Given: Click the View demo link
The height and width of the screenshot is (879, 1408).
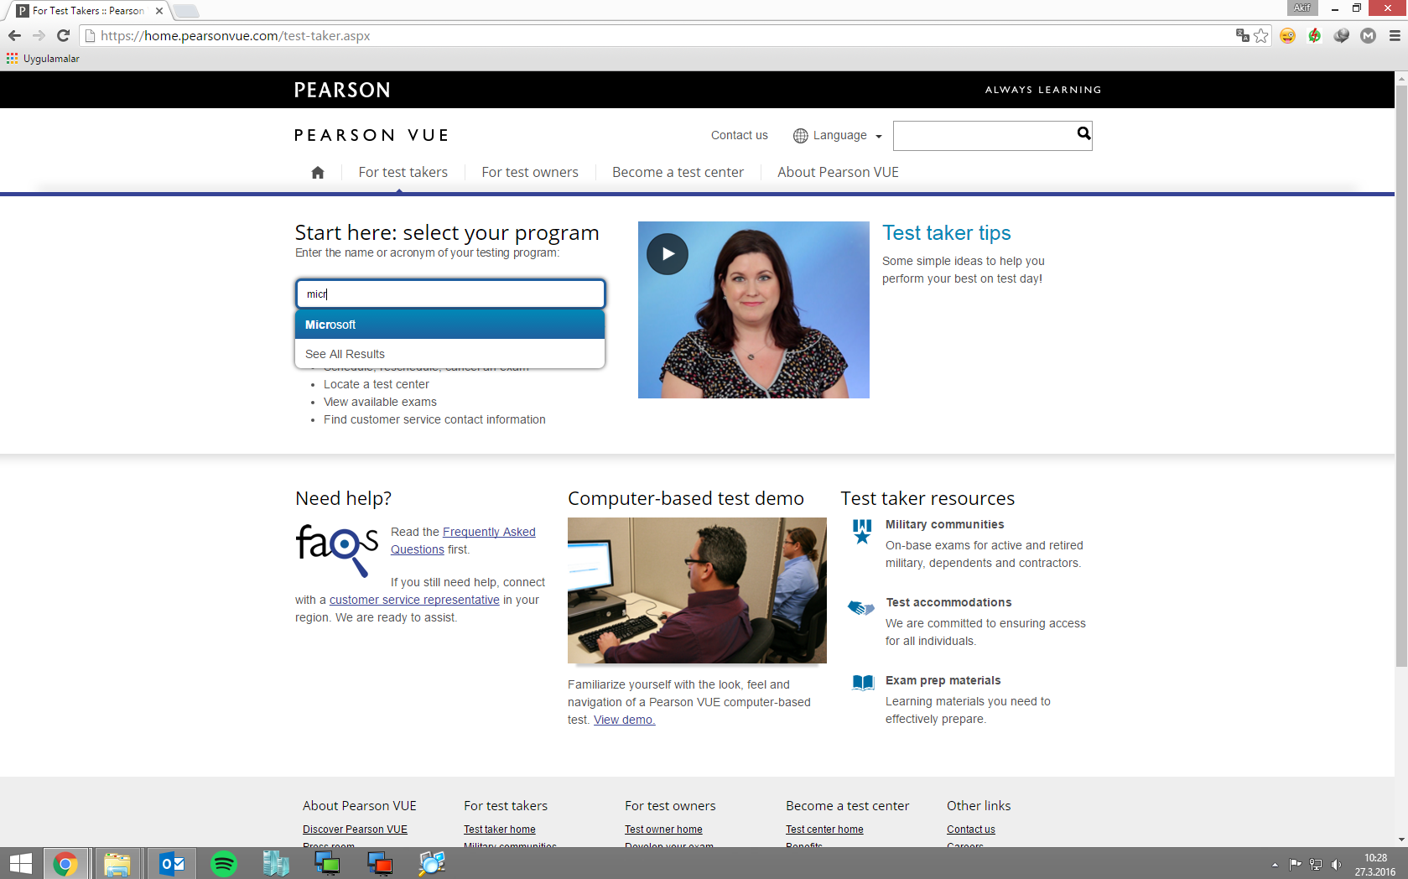Looking at the screenshot, I should [x=624, y=720].
